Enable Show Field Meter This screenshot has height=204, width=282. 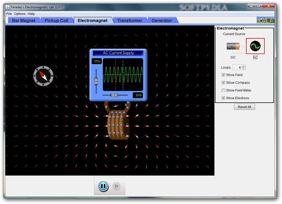click(x=223, y=90)
